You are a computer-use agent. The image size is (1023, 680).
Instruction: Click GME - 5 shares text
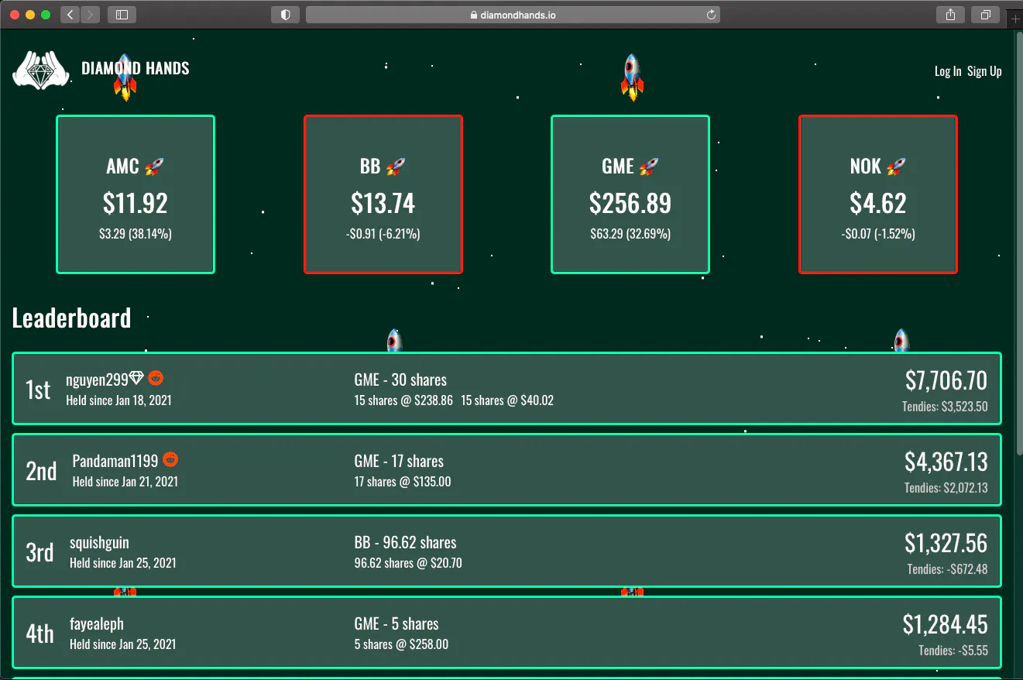coord(396,623)
